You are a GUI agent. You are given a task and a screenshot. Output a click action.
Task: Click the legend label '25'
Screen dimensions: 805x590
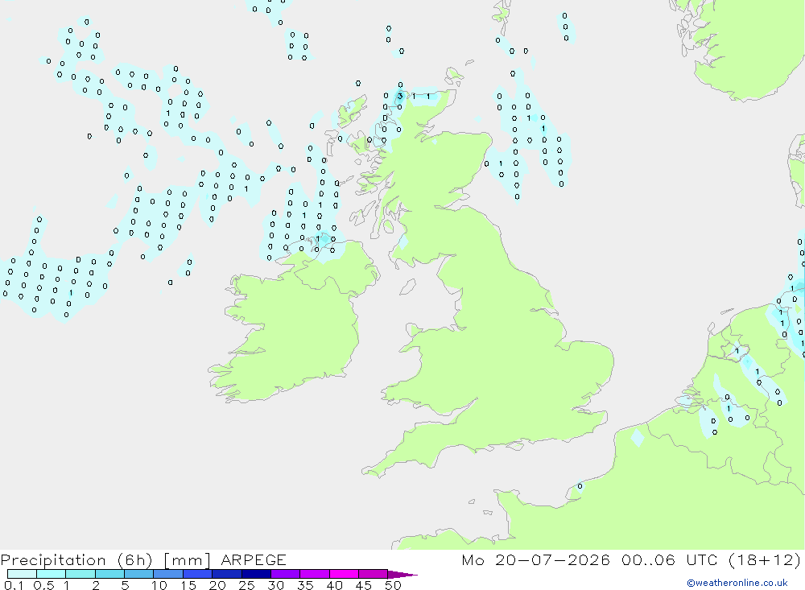pyautogui.click(x=246, y=585)
